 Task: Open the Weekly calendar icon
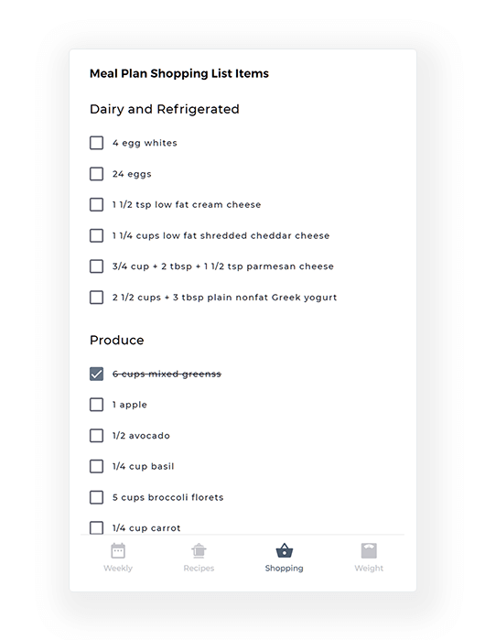pos(118,550)
